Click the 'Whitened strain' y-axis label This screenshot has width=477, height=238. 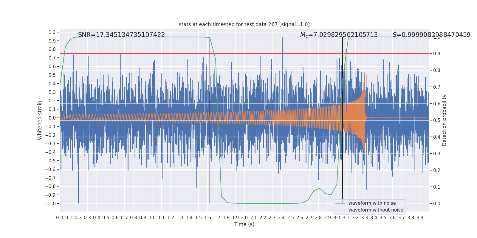point(40,120)
